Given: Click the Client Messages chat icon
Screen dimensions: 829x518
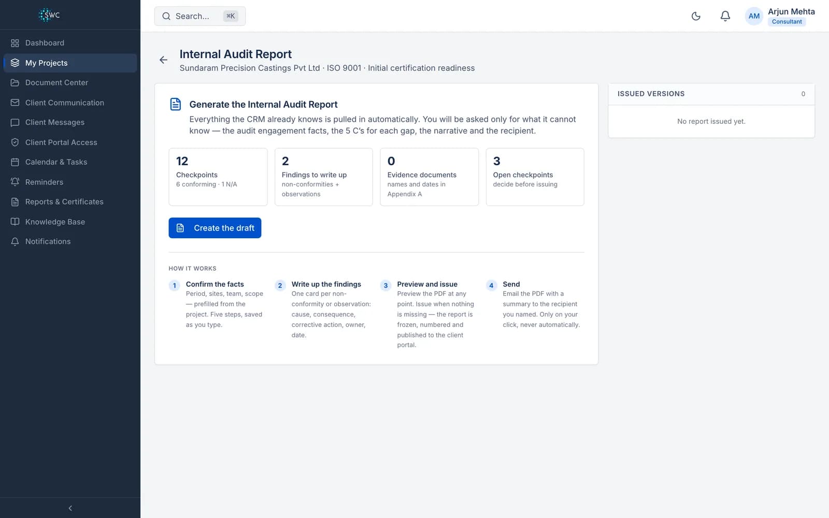Looking at the screenshot, I should point(15,122).
